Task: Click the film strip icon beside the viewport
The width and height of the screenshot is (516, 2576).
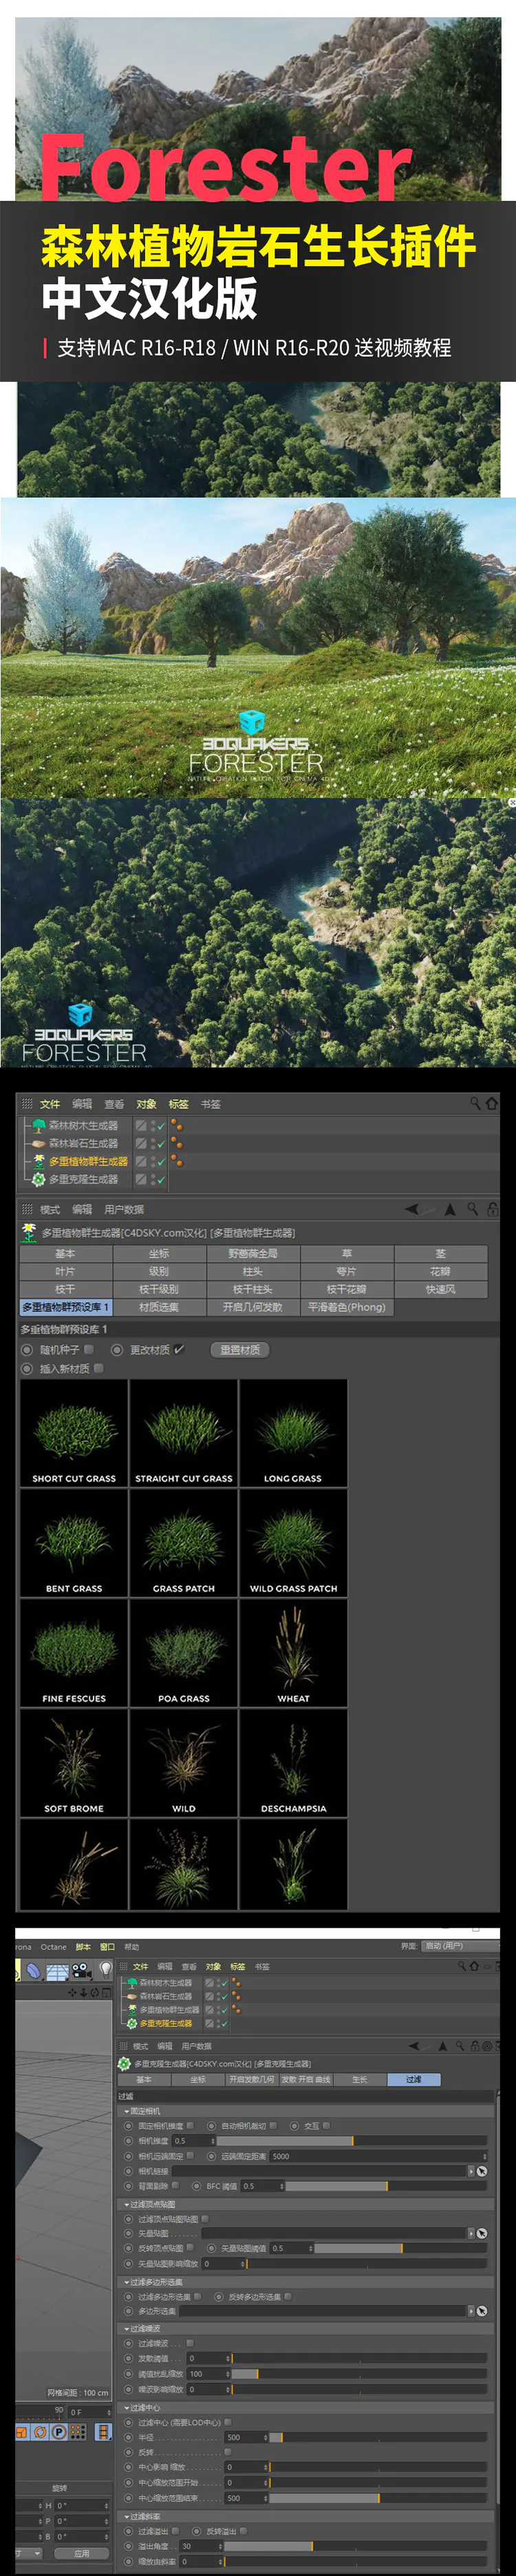Action: (103, 2432)
